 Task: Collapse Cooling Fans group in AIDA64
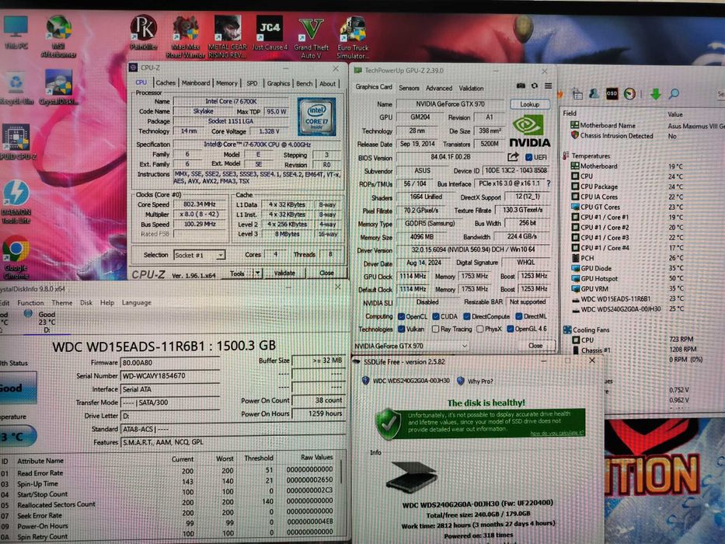click(x=567, y=330)
